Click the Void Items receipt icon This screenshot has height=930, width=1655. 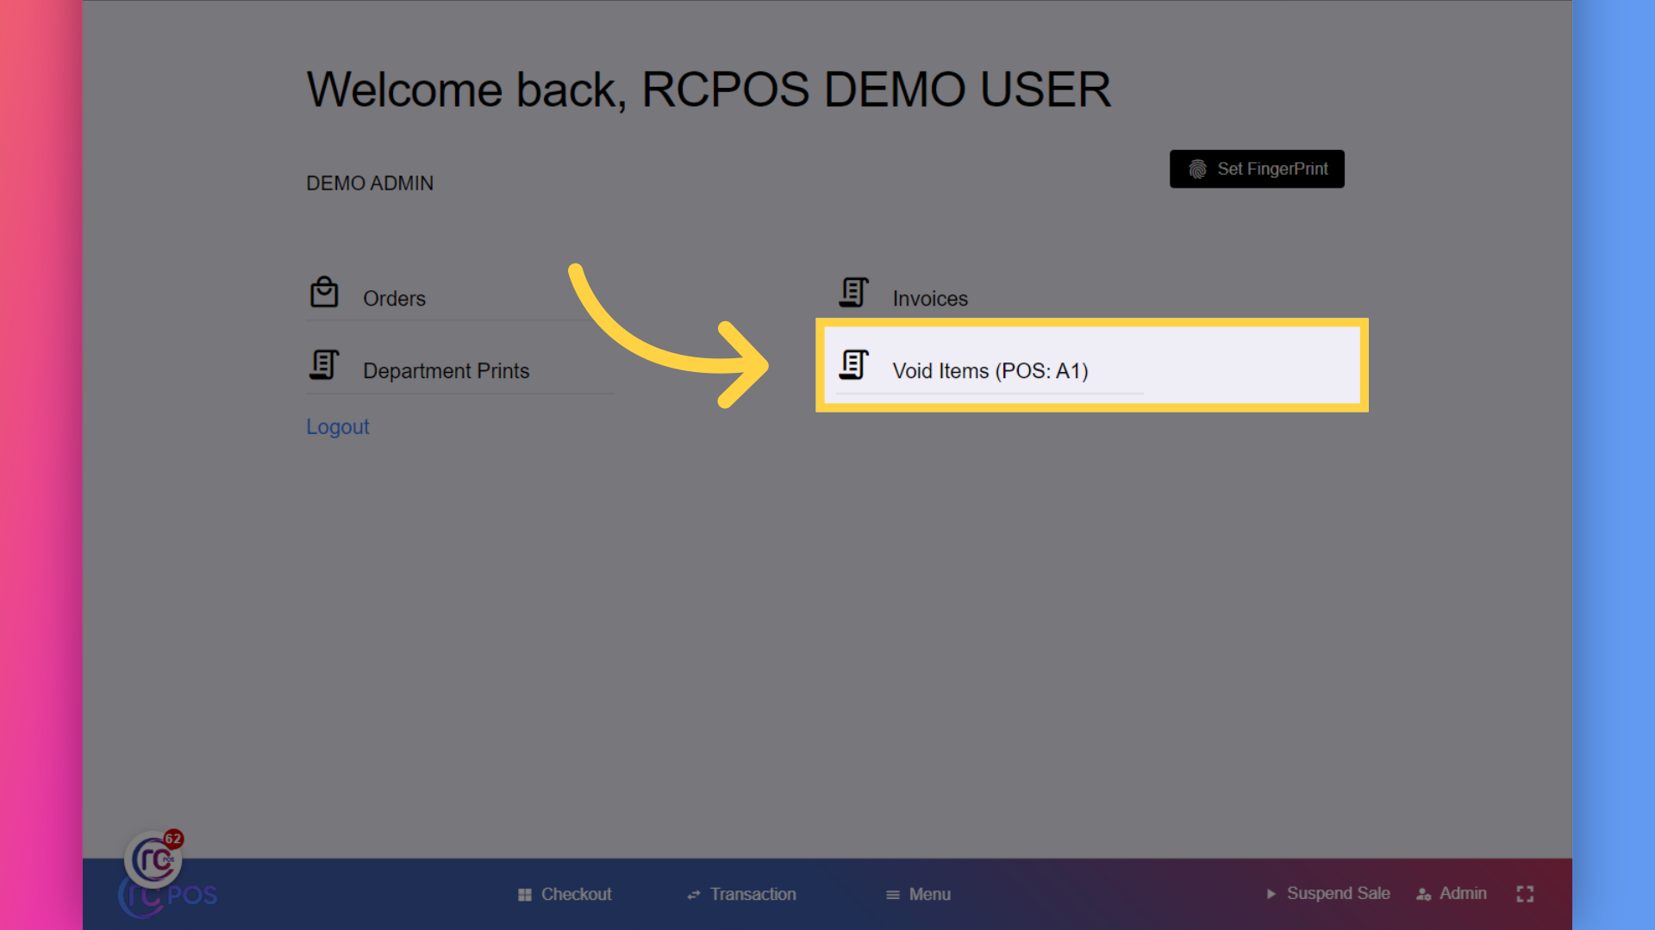(x=854, y=364)
